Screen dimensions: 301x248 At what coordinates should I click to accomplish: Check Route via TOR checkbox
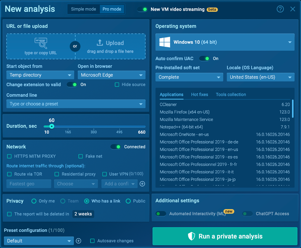[x=9, y=174]
